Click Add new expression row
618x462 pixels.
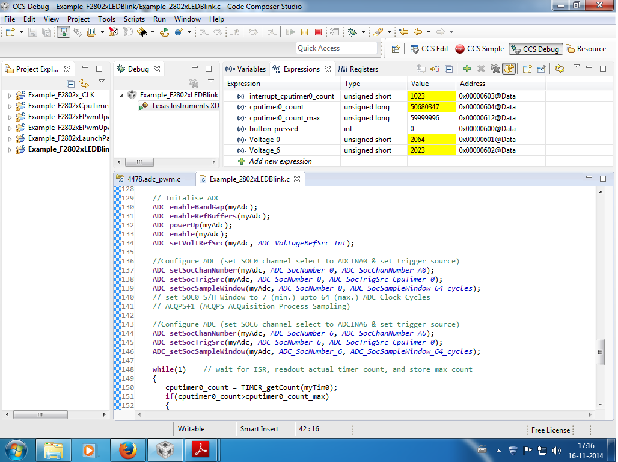(280, 161)
